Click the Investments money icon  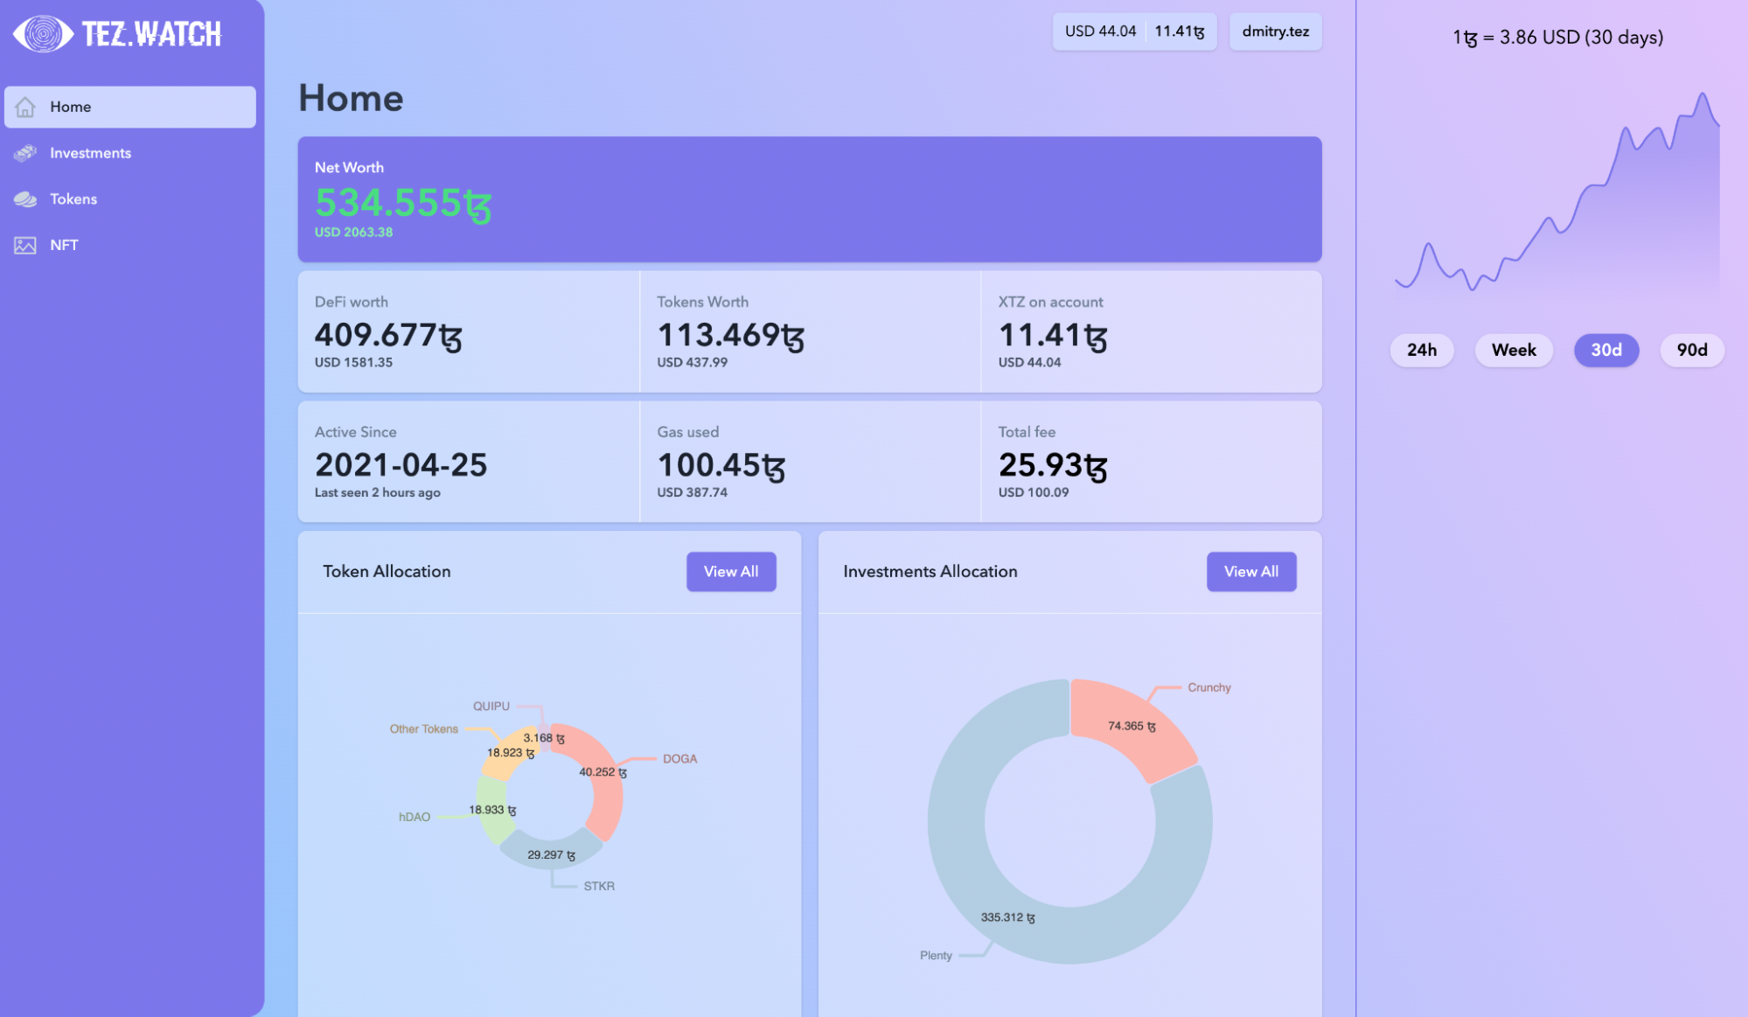point(25,153)
